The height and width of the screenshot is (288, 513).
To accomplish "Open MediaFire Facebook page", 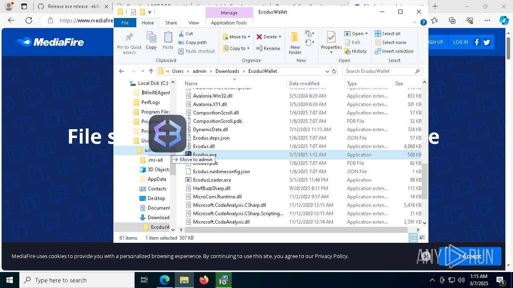I will click(x=477, y=42).
